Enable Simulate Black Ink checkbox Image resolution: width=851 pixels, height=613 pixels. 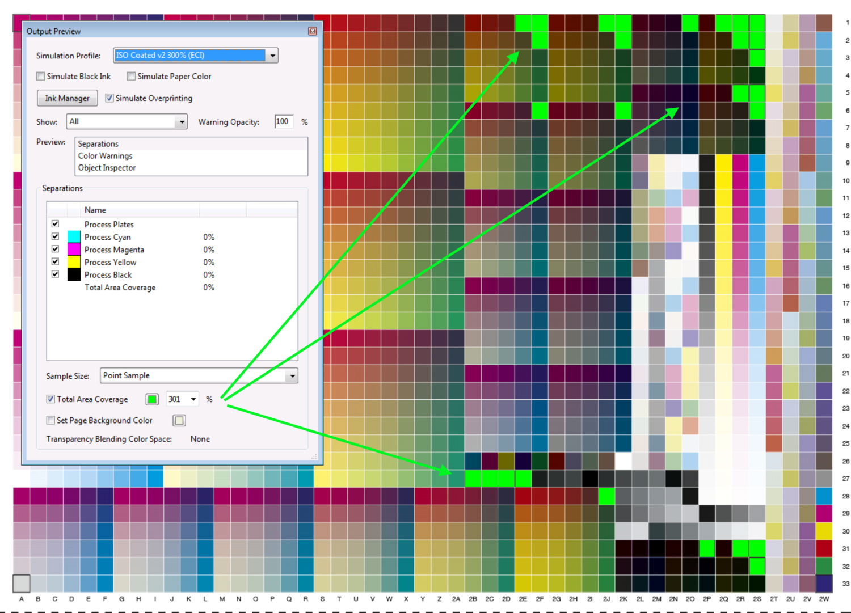pyautogui.click(x=41, y=76)
